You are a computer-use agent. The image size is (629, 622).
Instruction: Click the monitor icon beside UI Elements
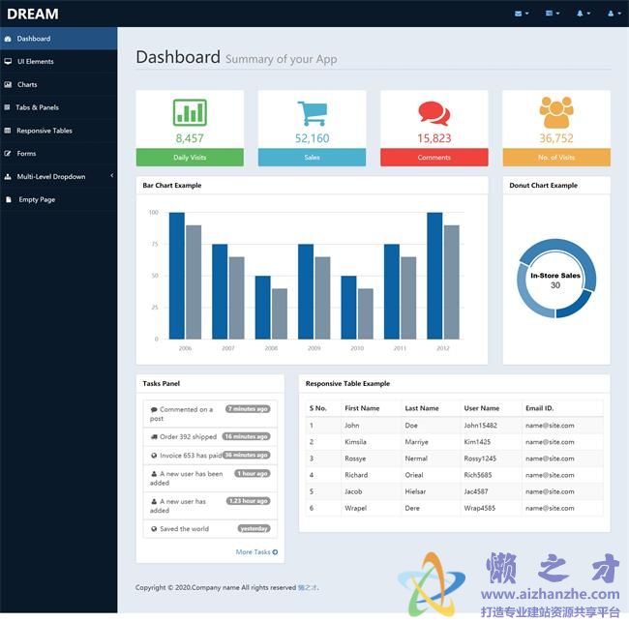point(9,62)
